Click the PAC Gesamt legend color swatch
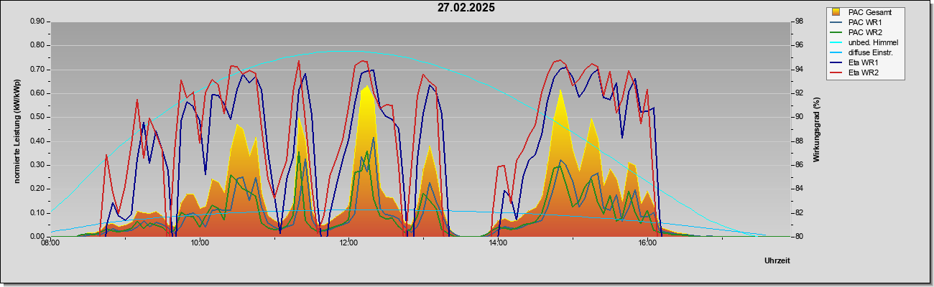This screenshot has width=934, height=287. (x=837, y=12)
